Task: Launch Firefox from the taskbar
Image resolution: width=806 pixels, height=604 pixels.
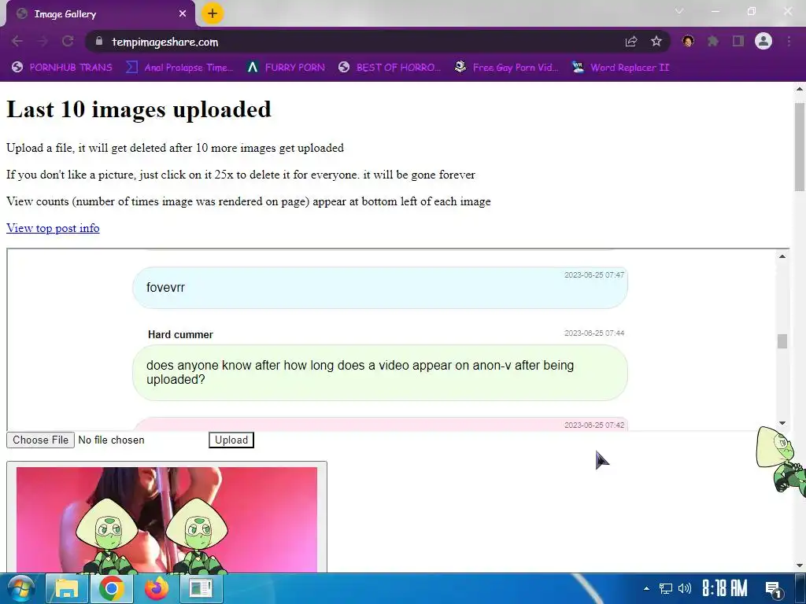Action: [157, 588]
